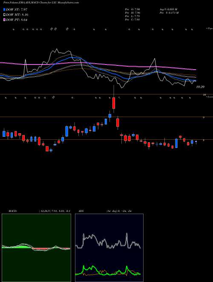Click the 10.20 label by the EMA lines

click(x=200, y=87)
